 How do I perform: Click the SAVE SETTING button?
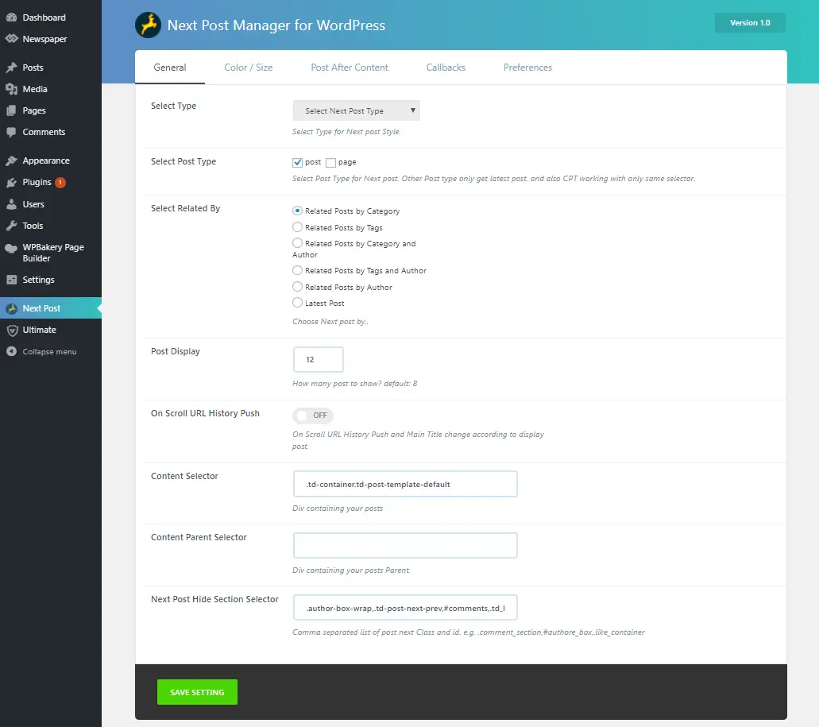pyautogui.click(x=197, y=692)
